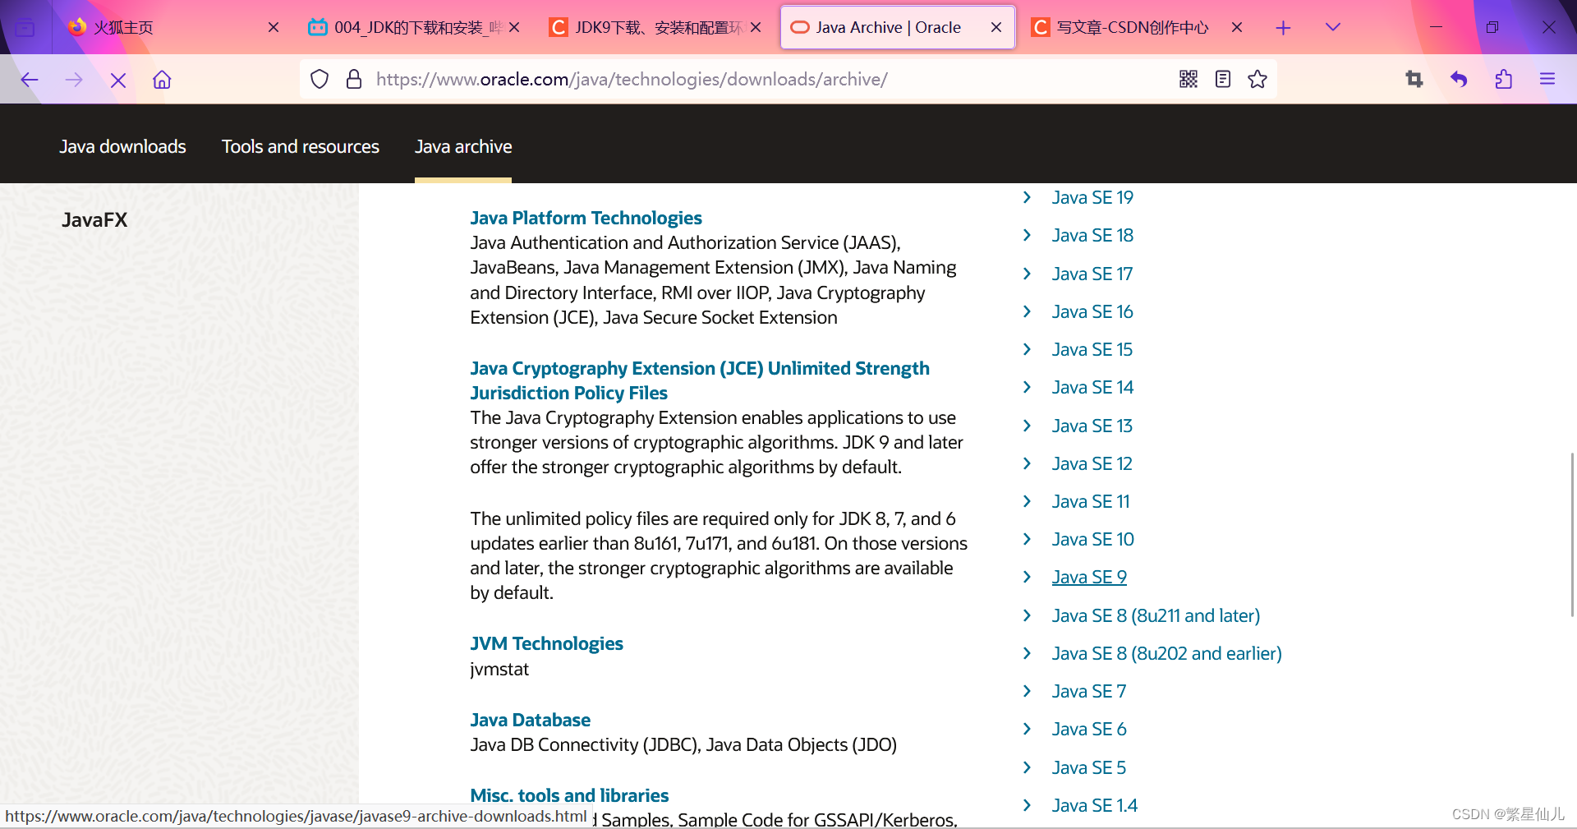The width and height of the screenshot is (1577, 829).
Task: Open Java Database link
Action: [x=530, y=720]
